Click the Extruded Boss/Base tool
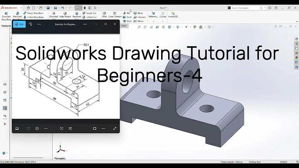 (x=6, y=16)
